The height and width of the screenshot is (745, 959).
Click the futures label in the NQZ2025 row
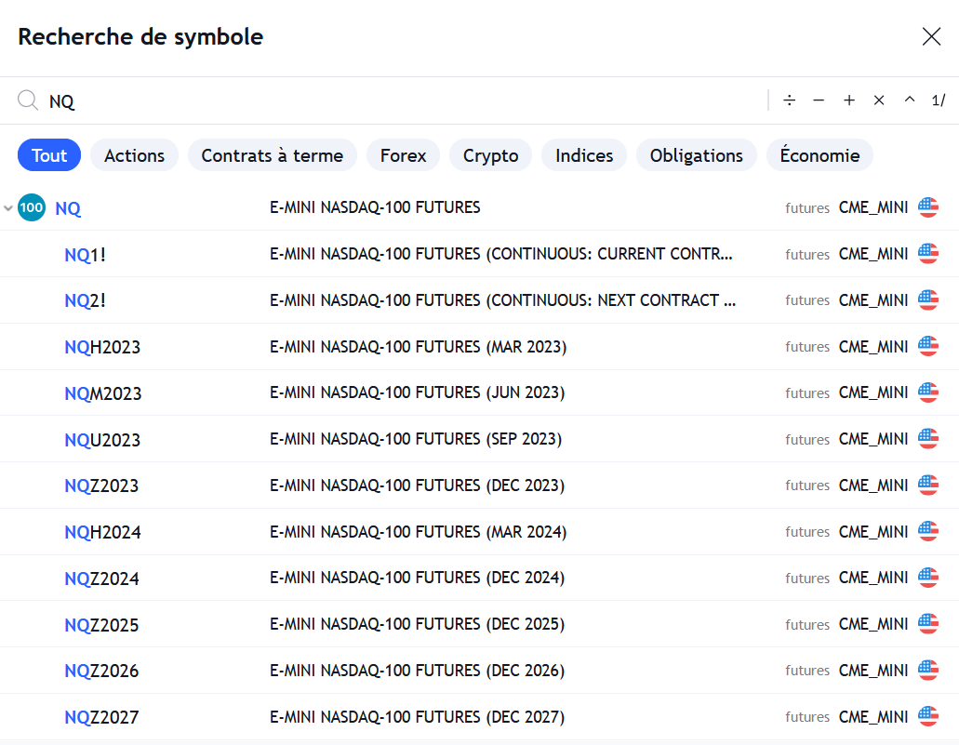(x=807, y=624)
